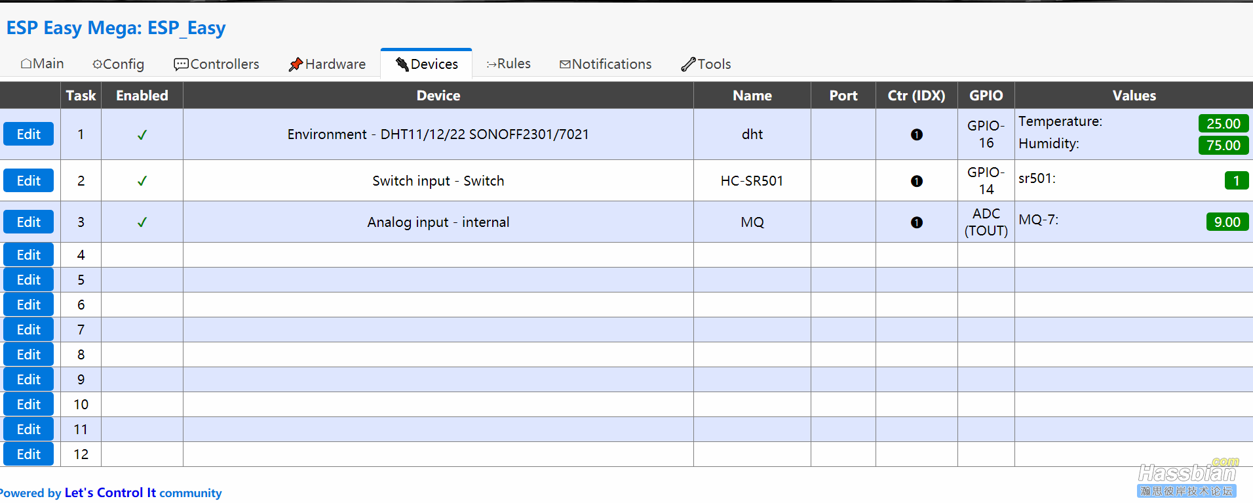The height and width of the screenshot is (503, 1253).
Task: Switch to the Controllers tab
Action: click(x=216, y=64)
